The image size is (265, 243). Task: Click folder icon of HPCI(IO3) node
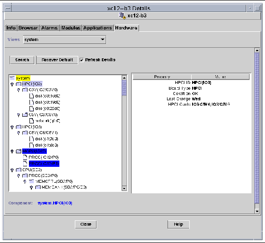point(19,84)
